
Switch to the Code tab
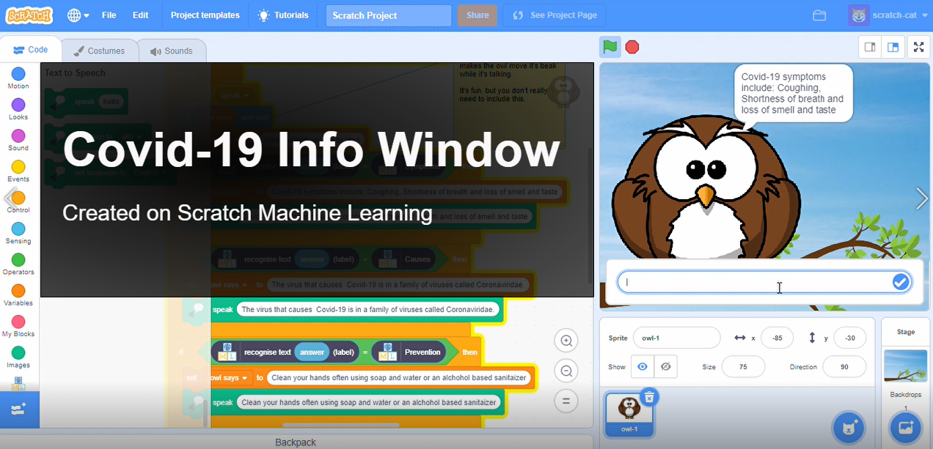tap(31, 50)
